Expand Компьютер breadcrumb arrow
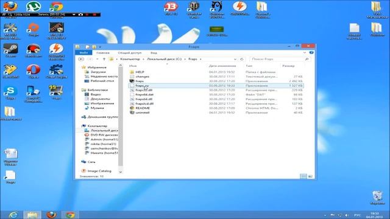 coord(144,59)
